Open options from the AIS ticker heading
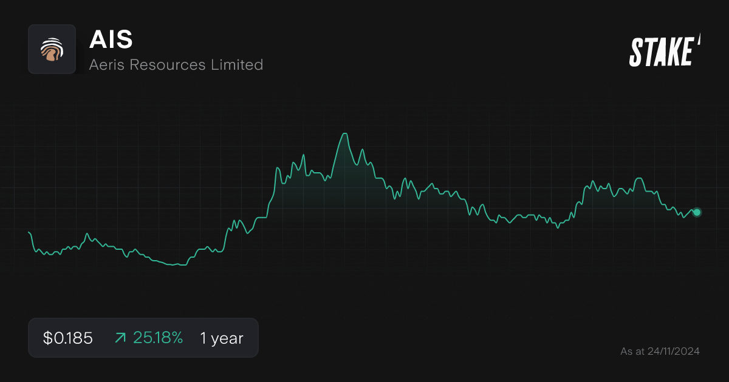 click(112, 40)
